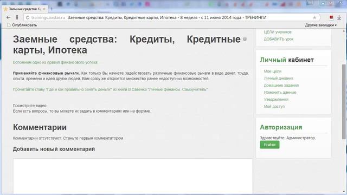Open the Уведомления link
Image resolution: width=347 pixels, height=195 pixels.
coord(276,100)
